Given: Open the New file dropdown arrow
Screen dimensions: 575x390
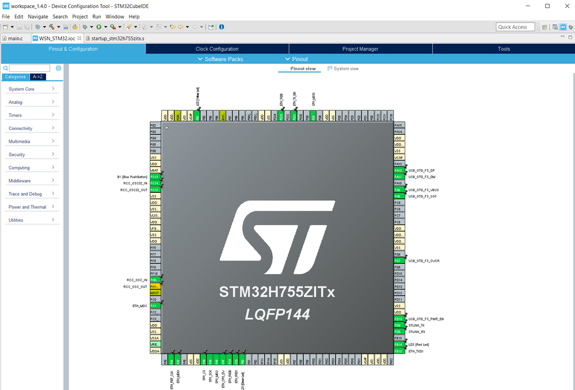Looking at the screenshot, I should 12,27.
